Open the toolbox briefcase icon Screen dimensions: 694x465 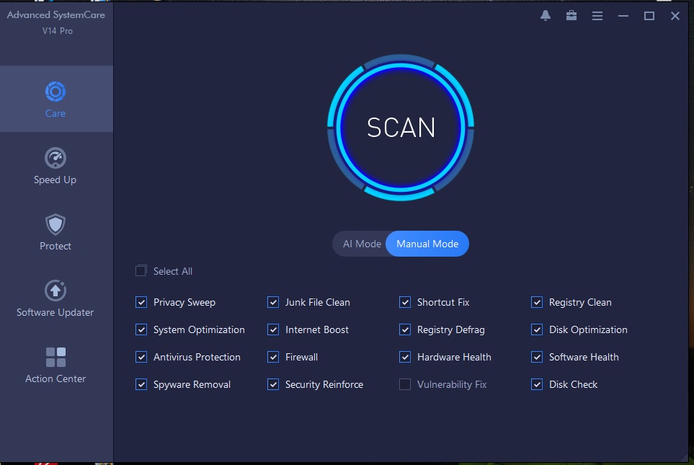(x=571, y=16)
